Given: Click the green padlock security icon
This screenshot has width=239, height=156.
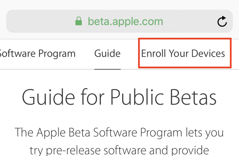Looking at the screenshot, I should point(79,21).
